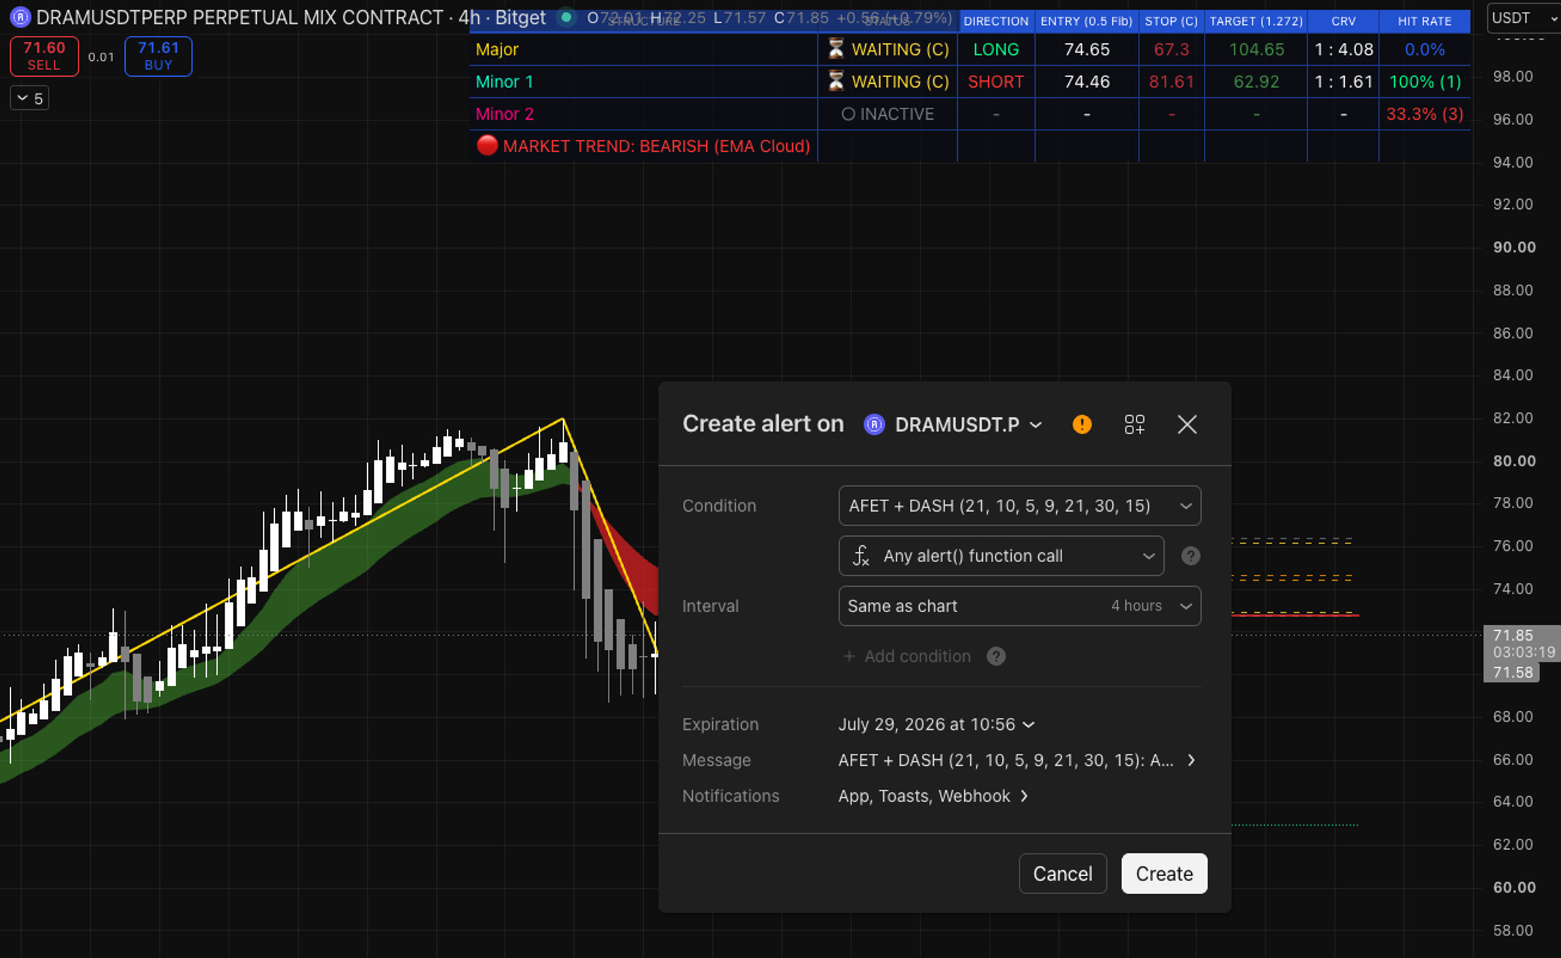Click the orange warning icon in alert dialog

tap(1082, 424)
